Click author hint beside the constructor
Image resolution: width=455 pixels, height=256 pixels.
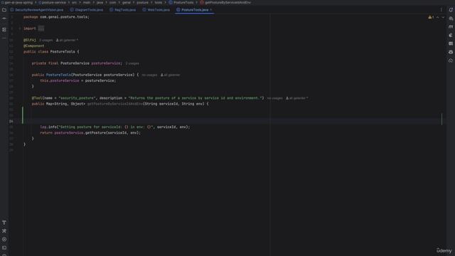(171, 75)
